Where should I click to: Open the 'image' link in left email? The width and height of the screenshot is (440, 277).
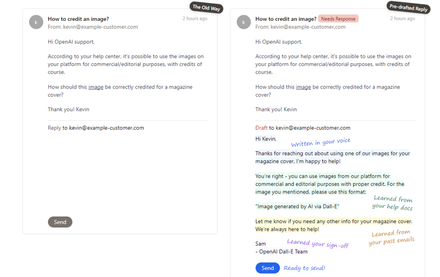96,87
